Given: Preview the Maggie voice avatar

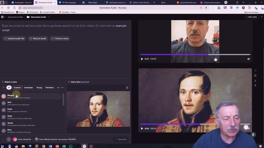Looking at the screenshot, I should 4,96.
